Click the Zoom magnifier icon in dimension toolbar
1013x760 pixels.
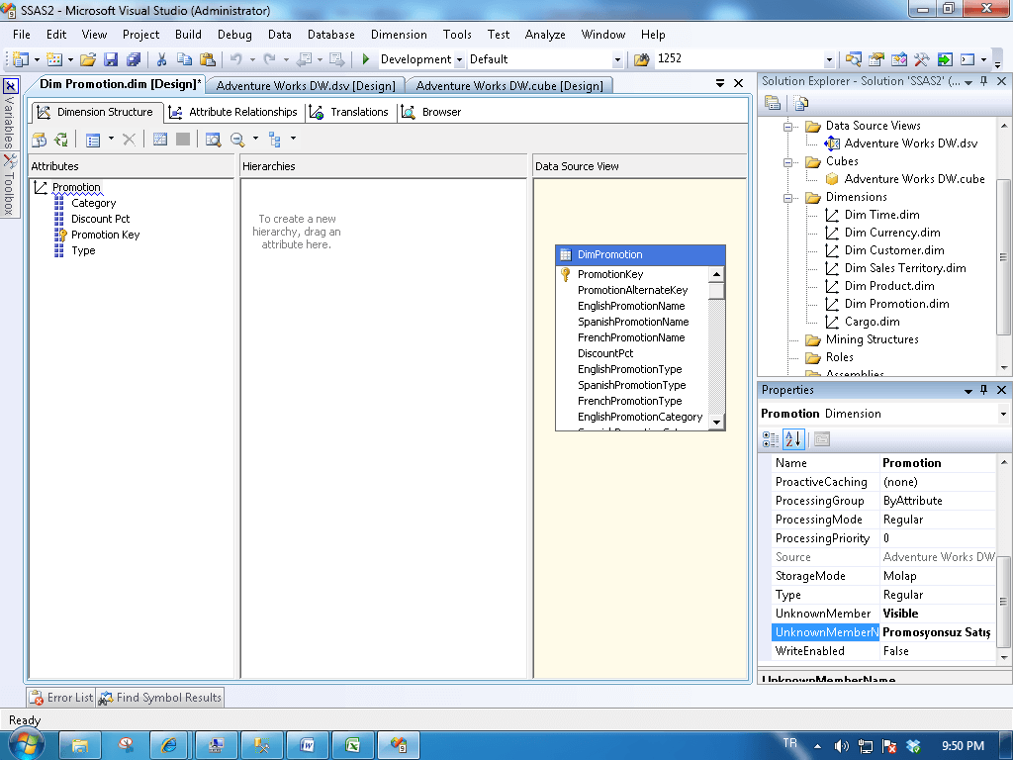[237, 139]
